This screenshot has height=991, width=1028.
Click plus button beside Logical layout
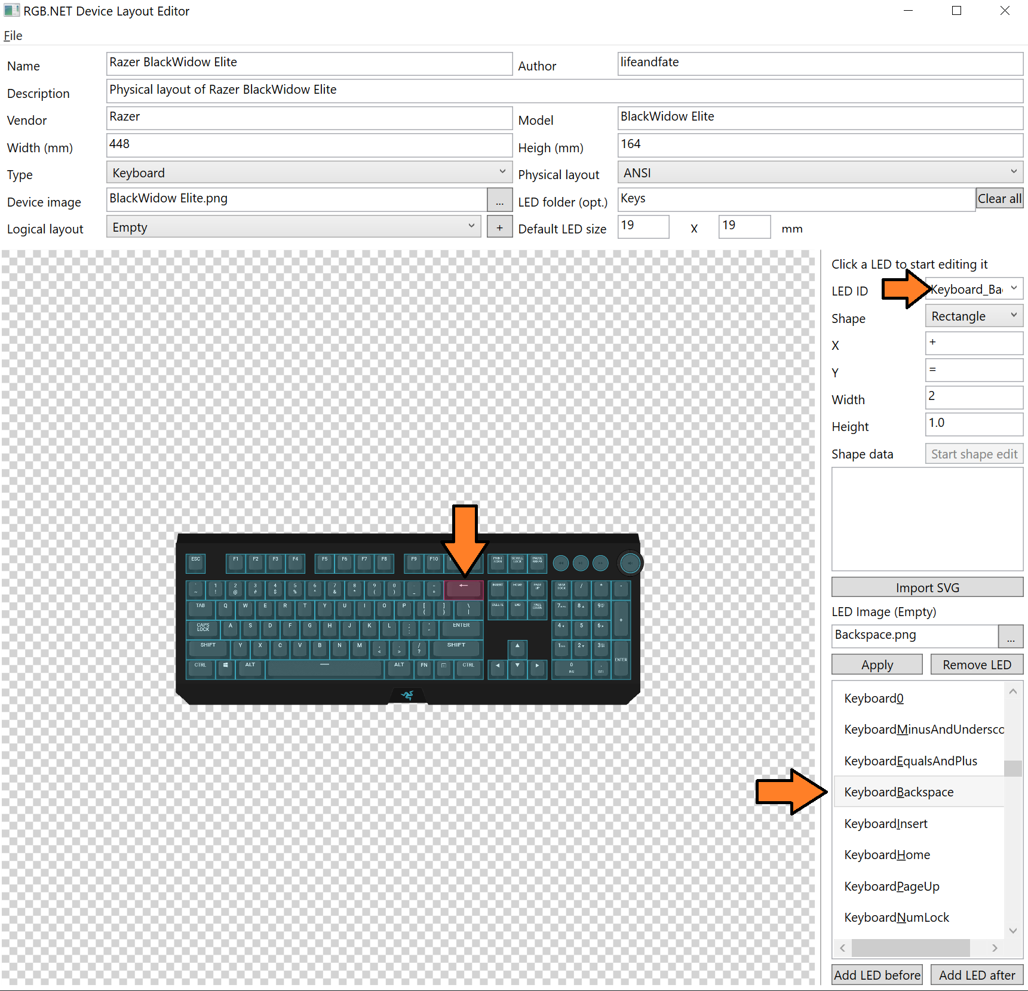499,227
